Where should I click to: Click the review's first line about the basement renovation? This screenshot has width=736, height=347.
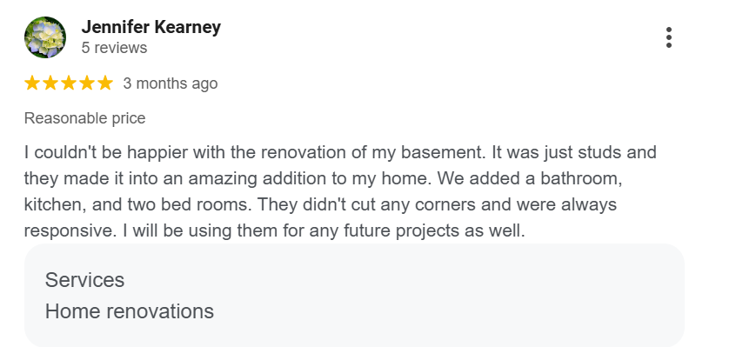(x=340, y=152)
